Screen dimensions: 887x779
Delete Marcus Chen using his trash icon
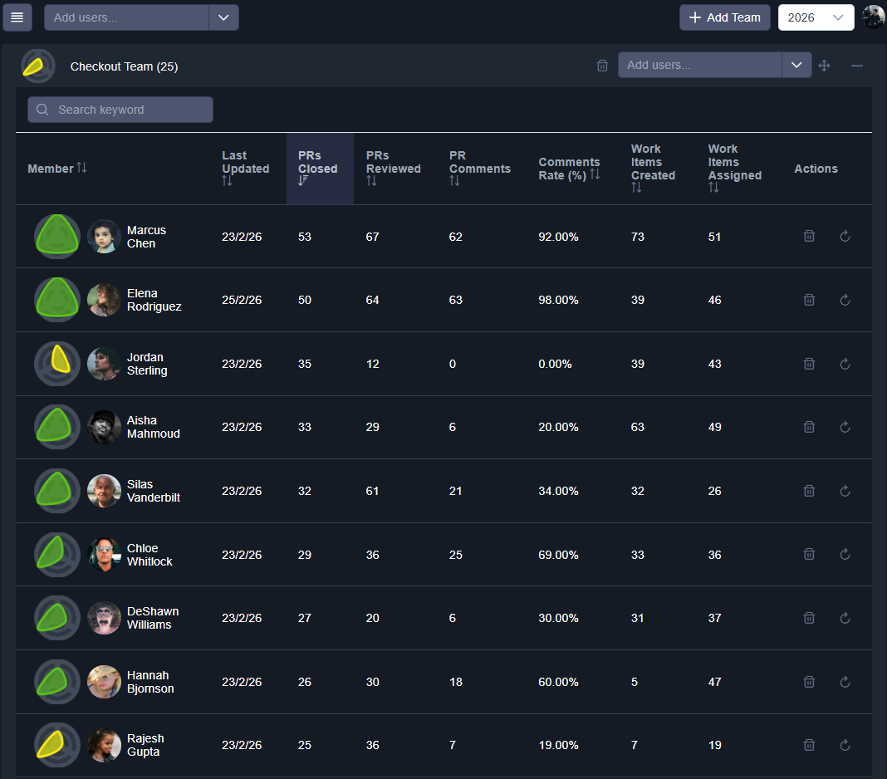809,236
